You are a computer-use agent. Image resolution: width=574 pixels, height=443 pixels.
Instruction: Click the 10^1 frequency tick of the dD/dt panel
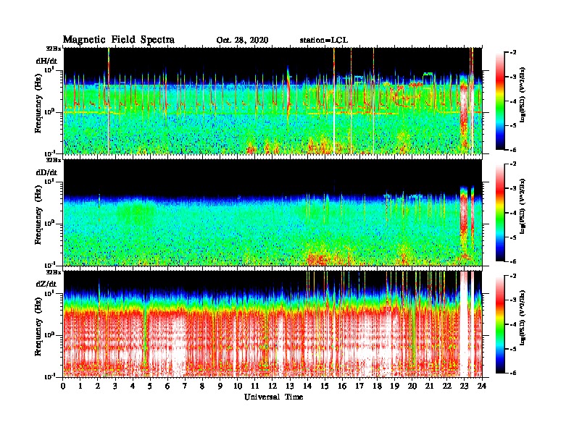click(x=49, y=180)
